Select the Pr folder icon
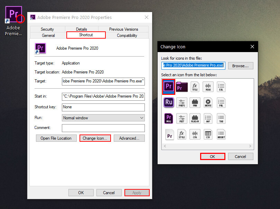The height and width of the screenshot is (209, 280). [x=182, y=87]
